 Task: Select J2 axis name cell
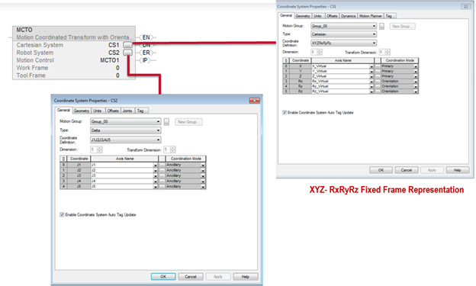point(122,170)
